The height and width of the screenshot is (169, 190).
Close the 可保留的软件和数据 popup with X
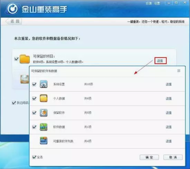(179, 71)
